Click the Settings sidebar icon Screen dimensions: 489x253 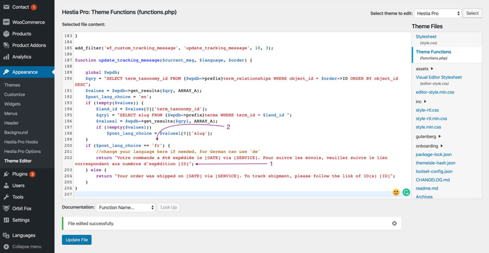point(6,220)
